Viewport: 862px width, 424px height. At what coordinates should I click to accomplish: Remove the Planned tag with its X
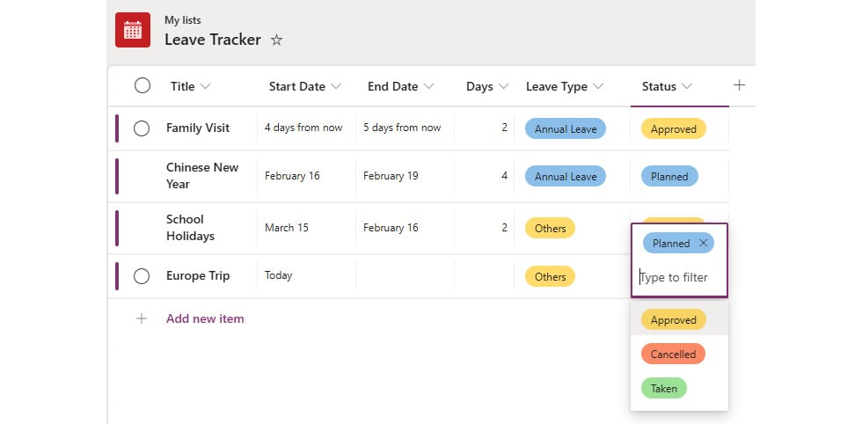pos(703,243)
